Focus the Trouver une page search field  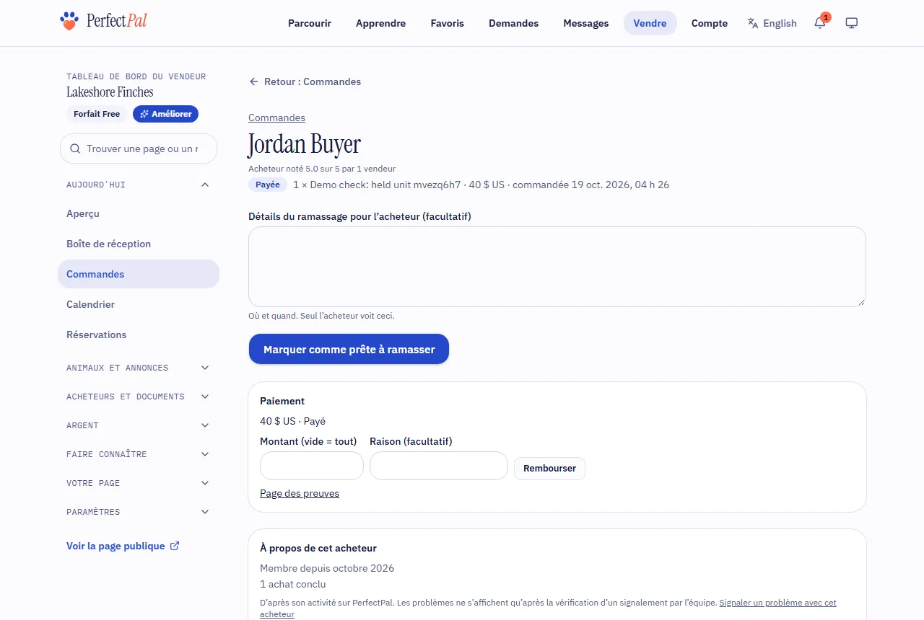[139, 149]
